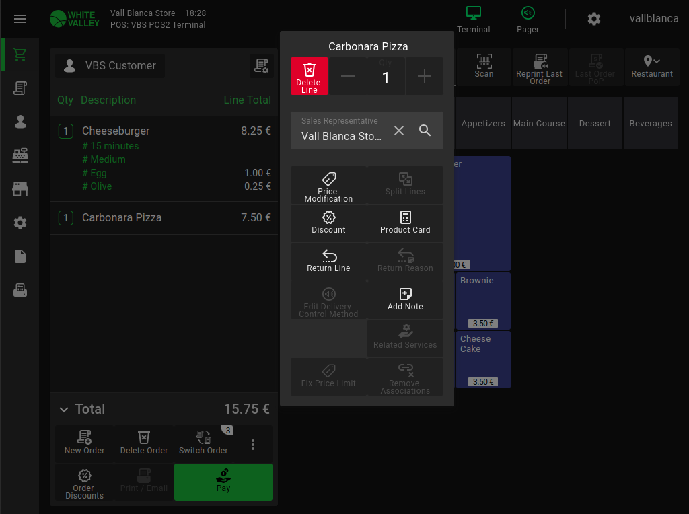Image resolution: width=689 pixels, height=514 pixels.
Task: Click the green Pay button
Action: tap(223, 482)
